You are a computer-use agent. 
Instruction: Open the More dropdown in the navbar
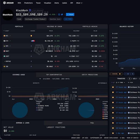click(79, 3)
